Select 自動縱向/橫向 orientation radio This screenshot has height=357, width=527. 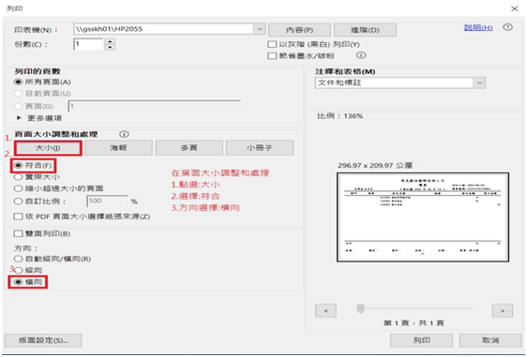click(18, 259)
